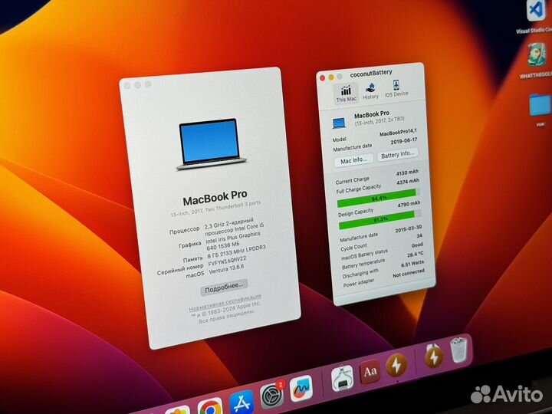Click the 2015-03-30 battery manufacture date
552x414 pixels.
[409, 228]
